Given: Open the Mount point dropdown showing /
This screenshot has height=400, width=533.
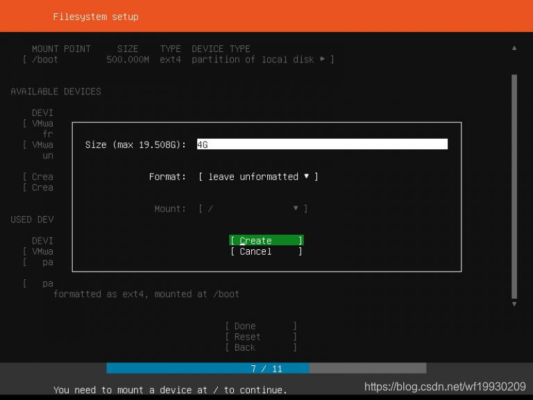Looking at the screenshot, I should click(253, 208).
